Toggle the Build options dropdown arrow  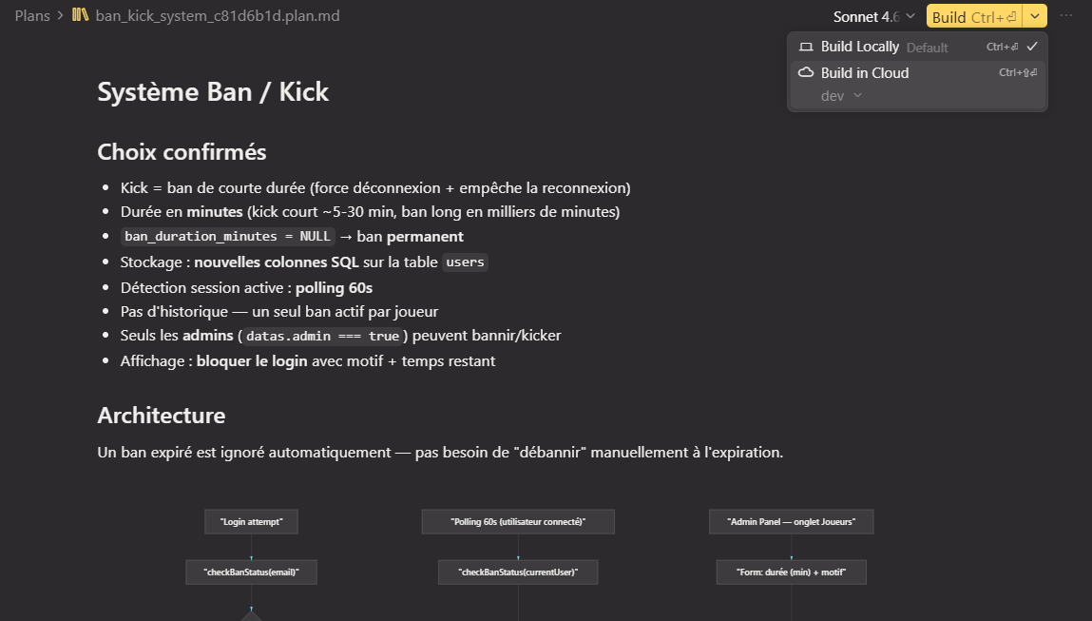1035,16
